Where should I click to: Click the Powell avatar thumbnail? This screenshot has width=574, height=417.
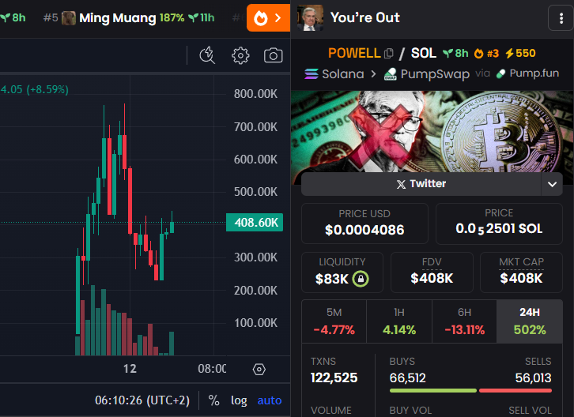pyautogui.click(x=310, y=17)
